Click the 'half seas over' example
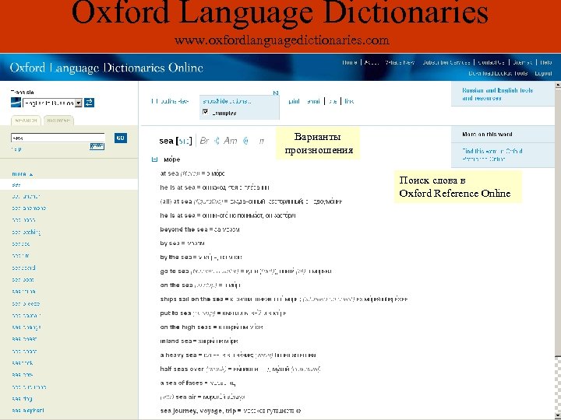 (x=240, y=369)
